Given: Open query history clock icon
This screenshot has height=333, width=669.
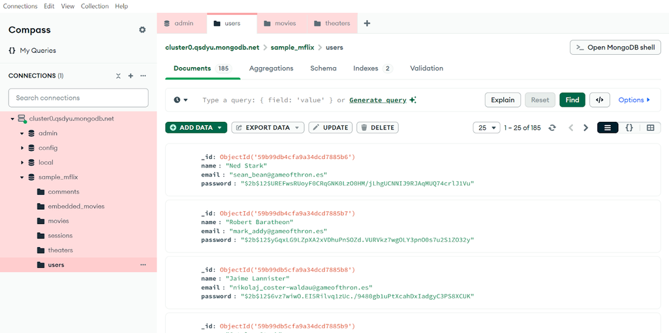Looking at the screenshot, I should (177, 100).
